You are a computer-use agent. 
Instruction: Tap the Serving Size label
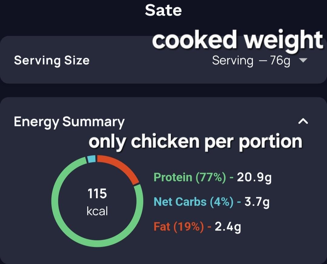click(52, 61)
